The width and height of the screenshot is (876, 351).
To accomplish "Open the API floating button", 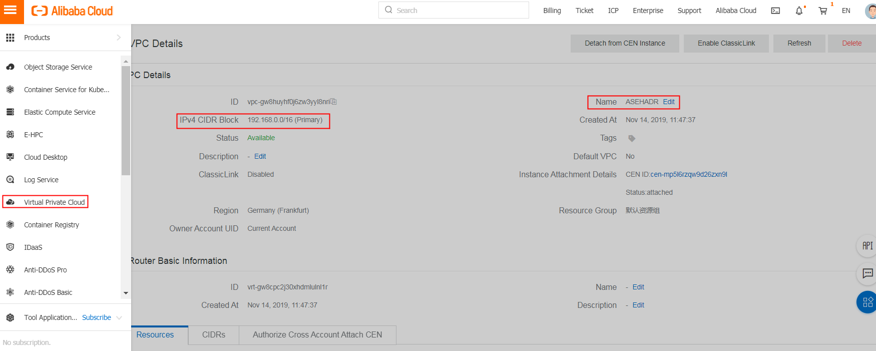I will click(x=867, y=246).
